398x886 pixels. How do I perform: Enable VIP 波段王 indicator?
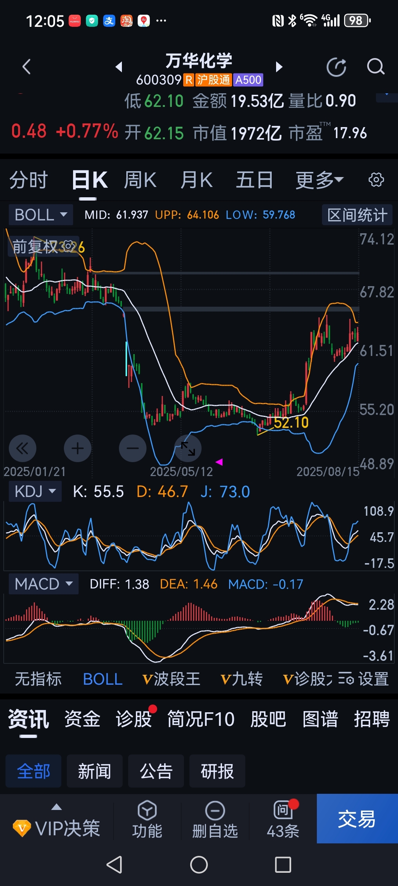(171, 679)
